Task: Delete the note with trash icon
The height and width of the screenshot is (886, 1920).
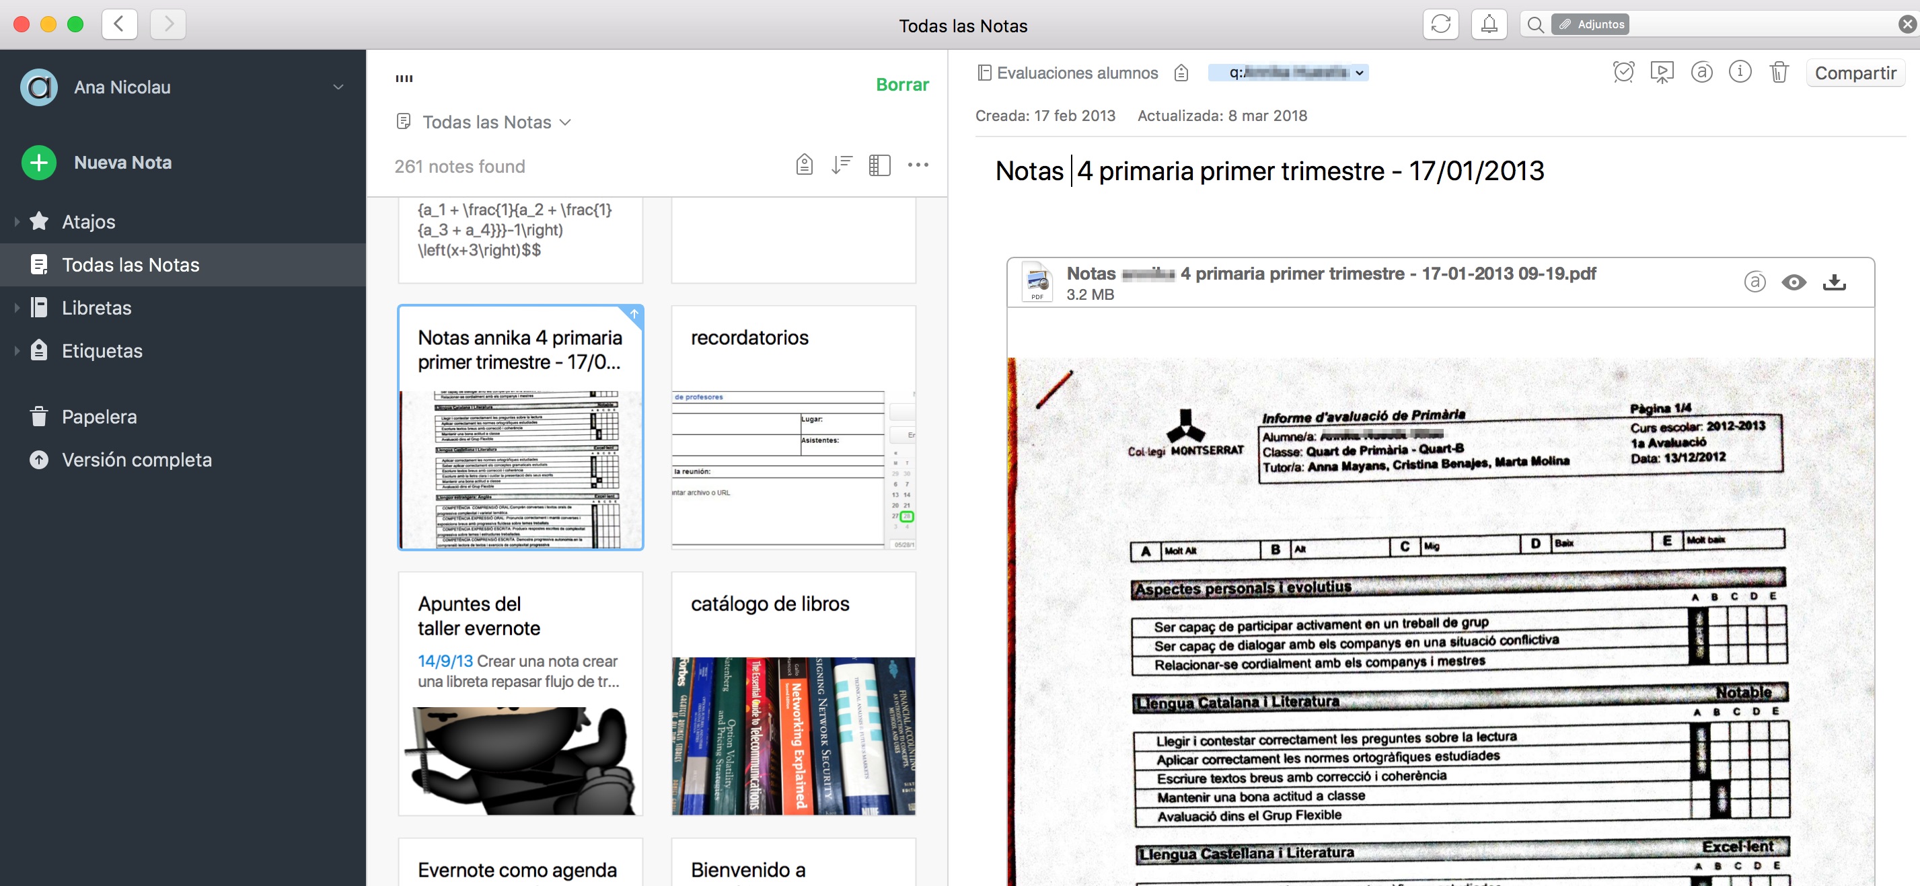Action: [1778, 72]
